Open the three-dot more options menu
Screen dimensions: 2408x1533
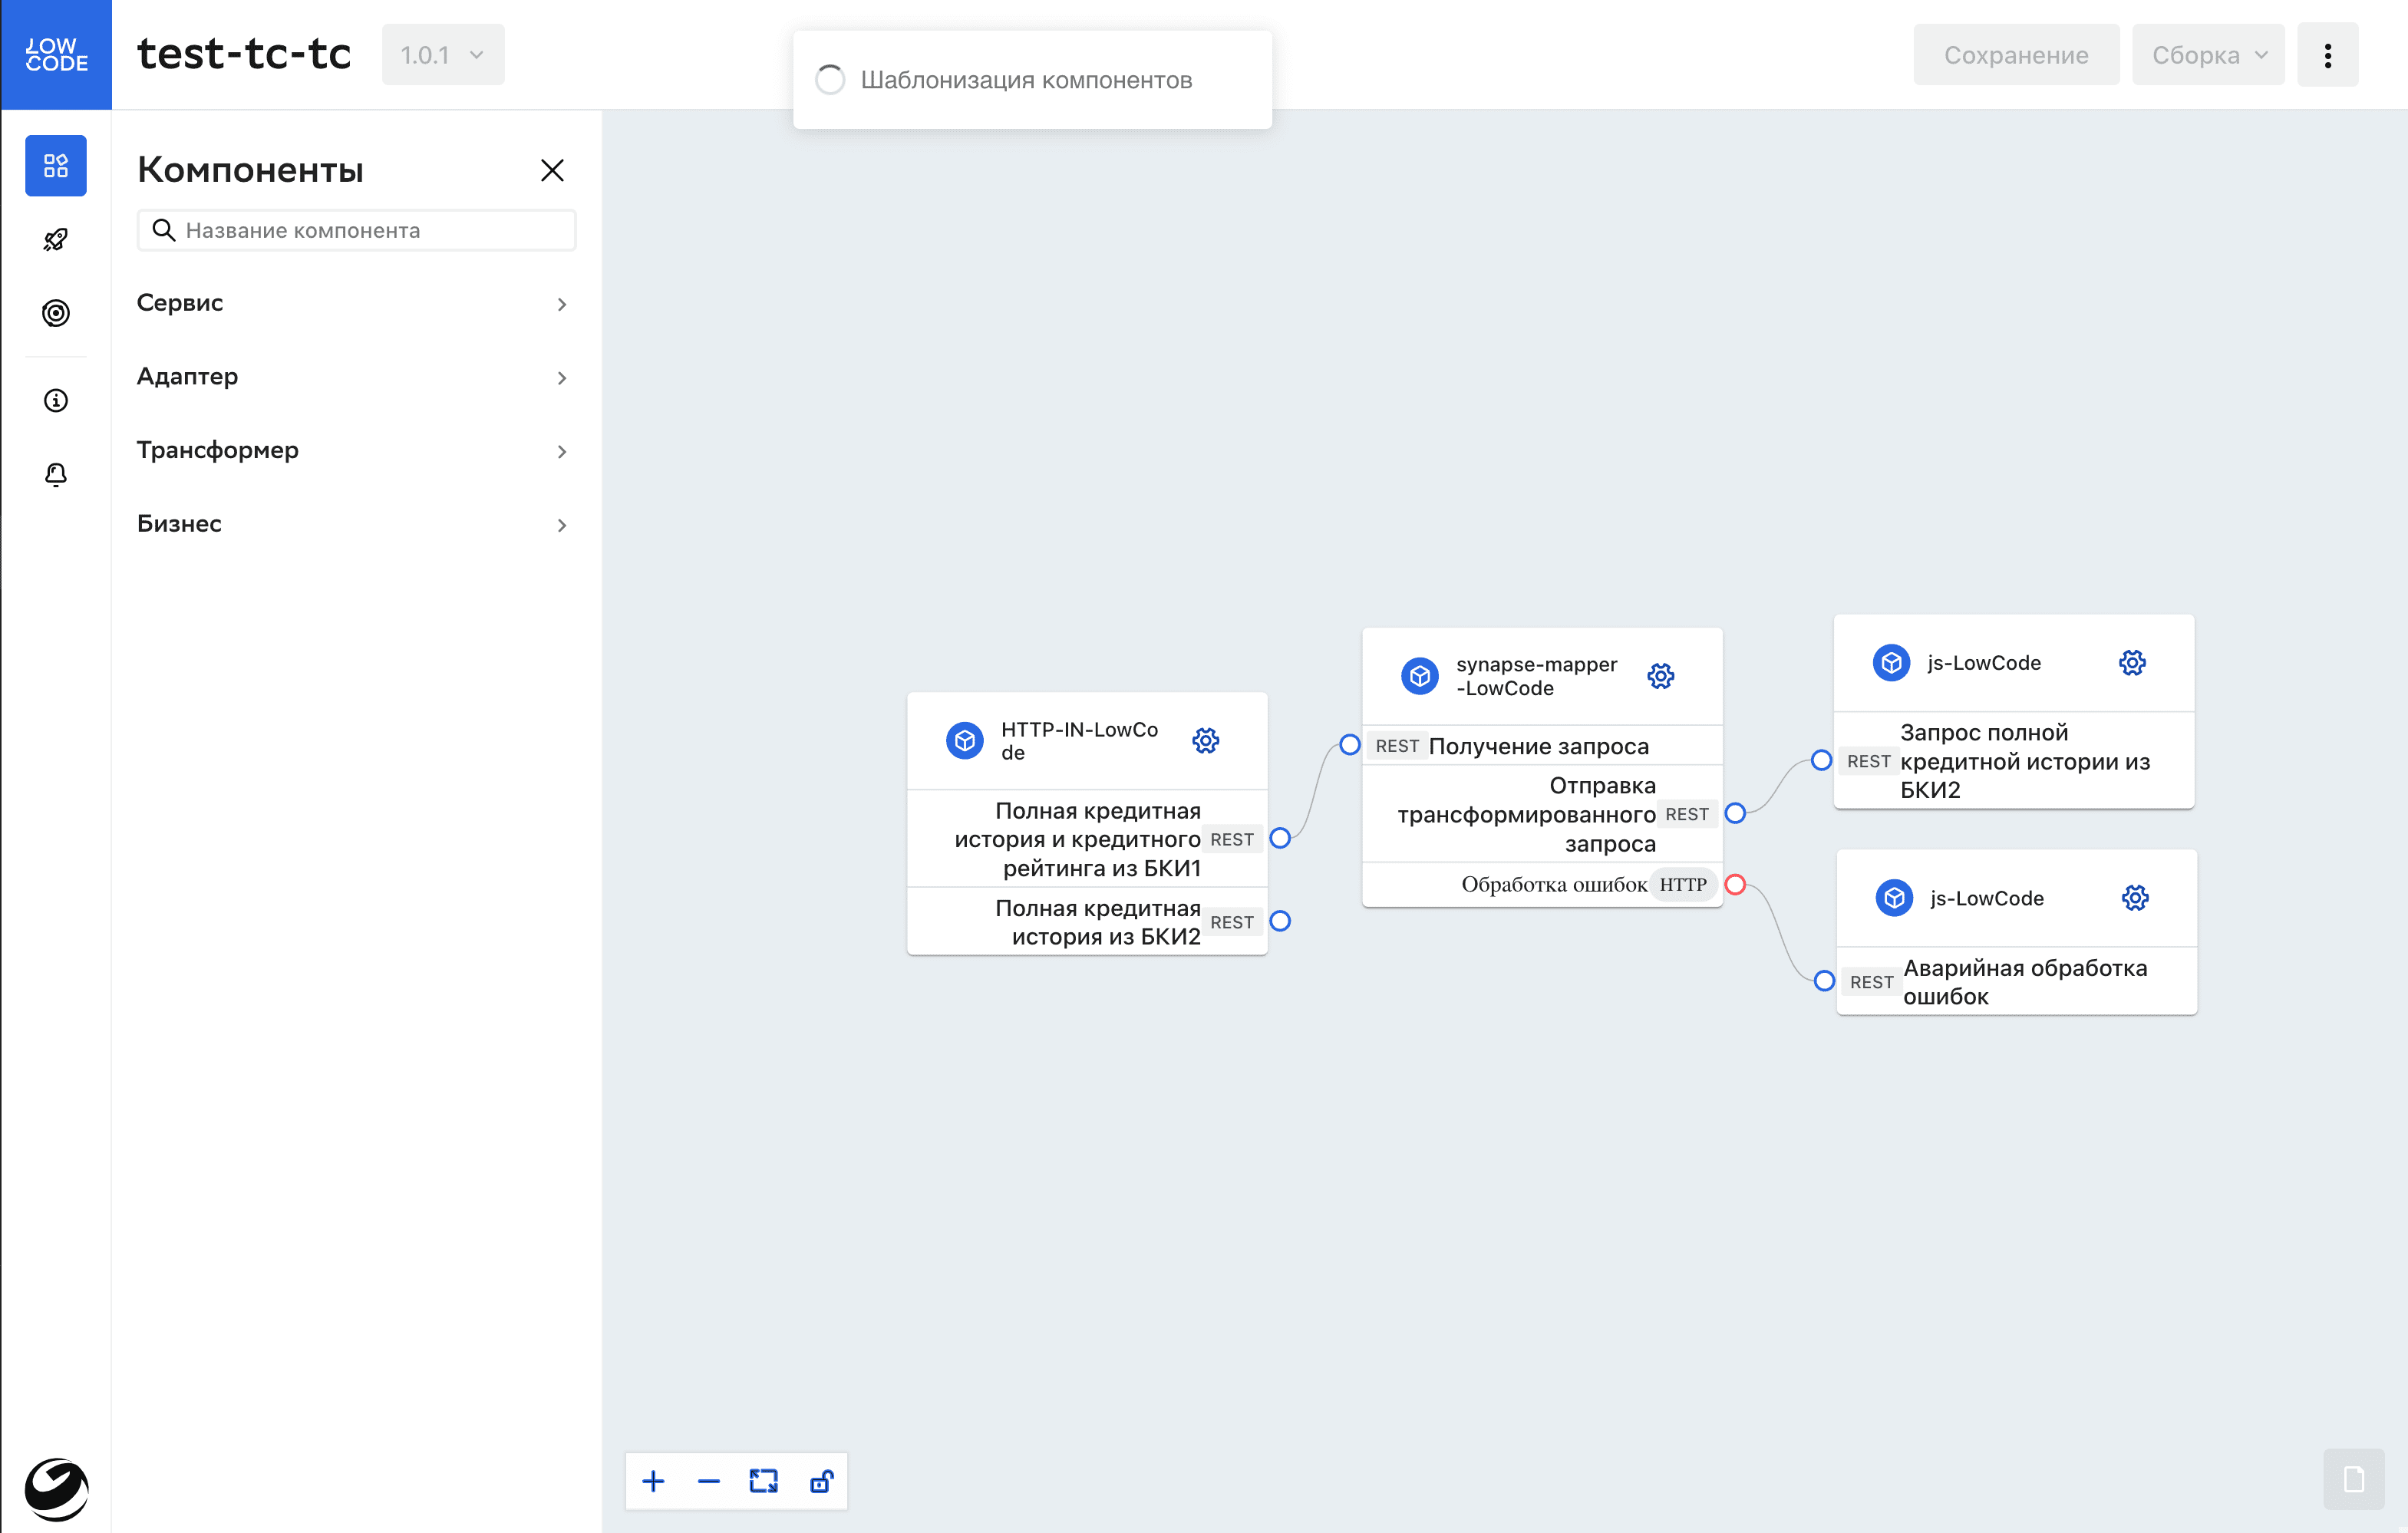coord(2327,55)
